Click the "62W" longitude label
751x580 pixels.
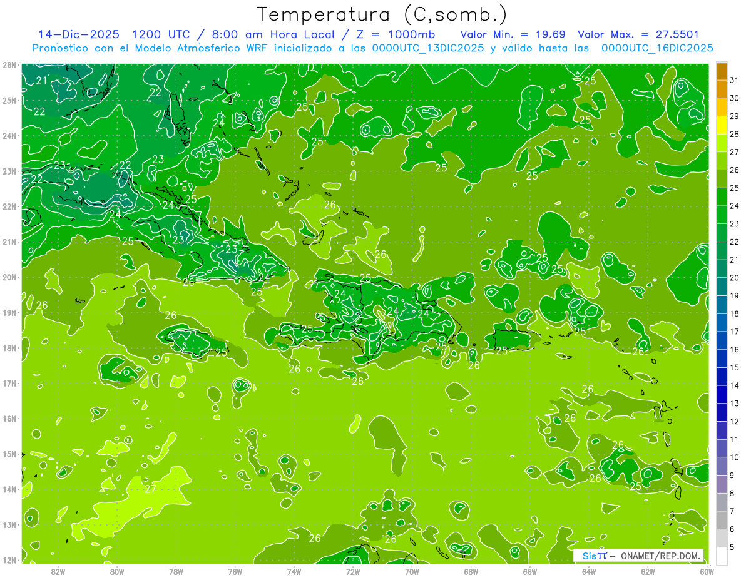pyautogui.click(x=648, y=571)
